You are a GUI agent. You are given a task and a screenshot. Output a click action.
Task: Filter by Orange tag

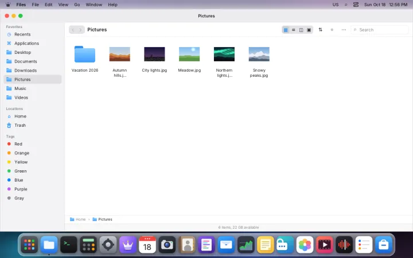click(32, 153)
